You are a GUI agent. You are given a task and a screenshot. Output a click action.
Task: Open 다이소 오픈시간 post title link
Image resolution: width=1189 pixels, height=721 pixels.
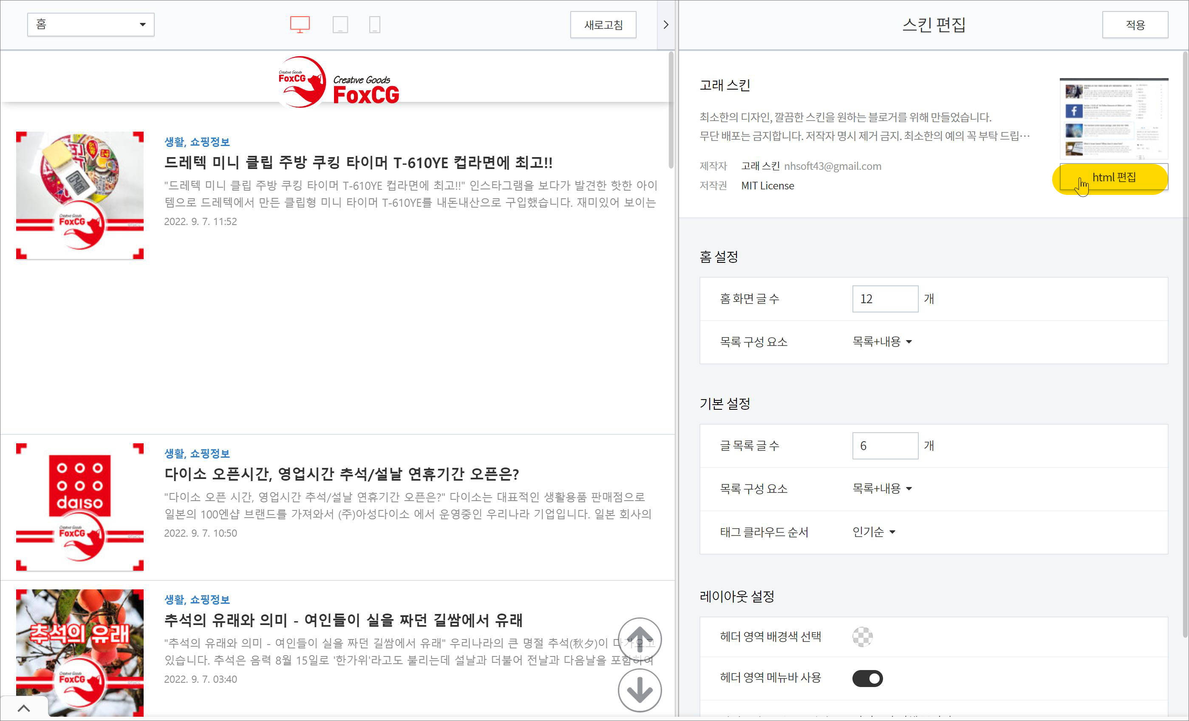(x=341, y=474)
